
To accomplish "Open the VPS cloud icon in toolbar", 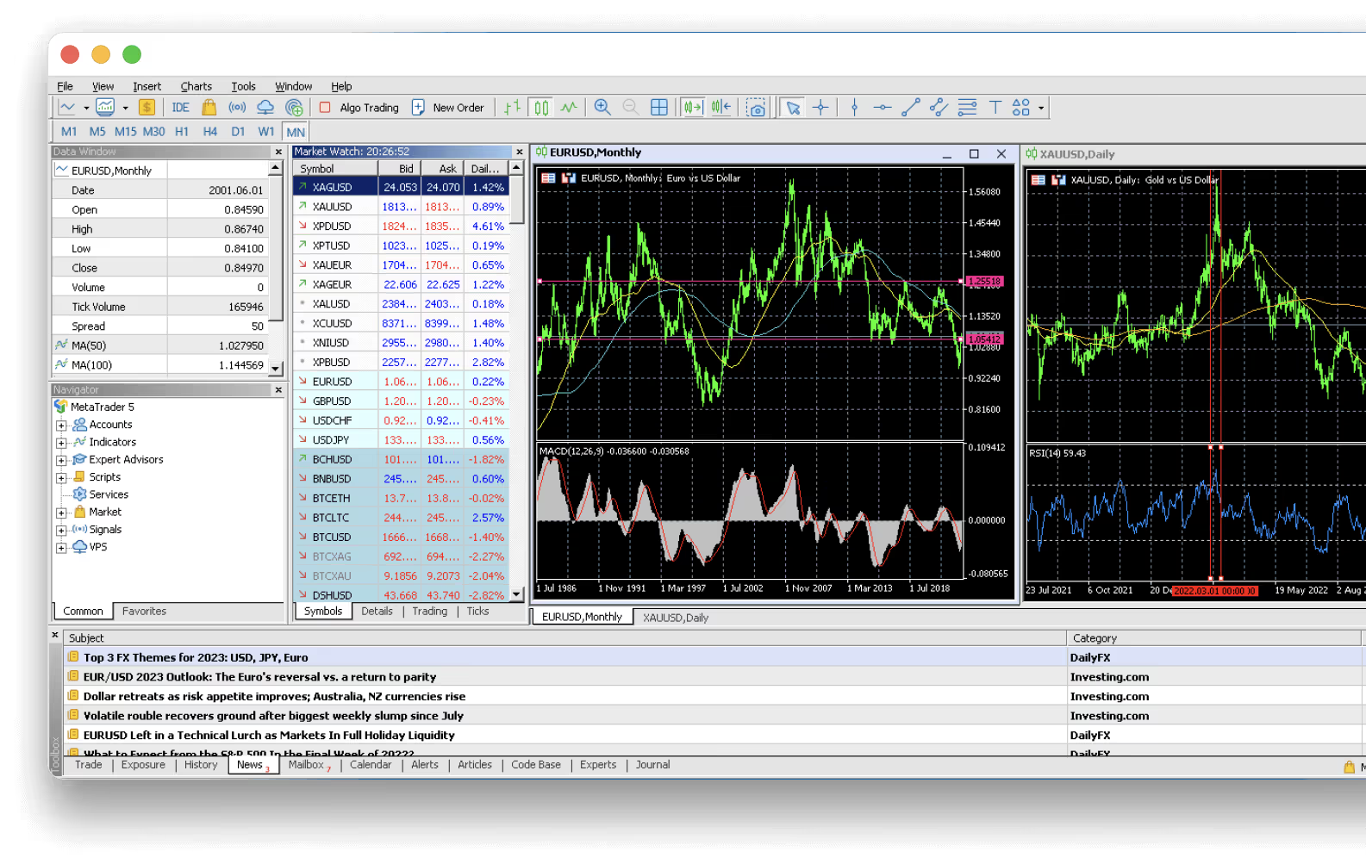I will coord(265,108).
